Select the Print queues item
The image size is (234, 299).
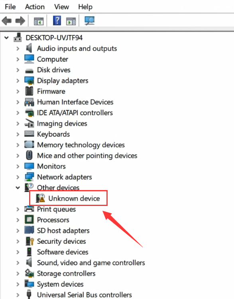[56, 209]
